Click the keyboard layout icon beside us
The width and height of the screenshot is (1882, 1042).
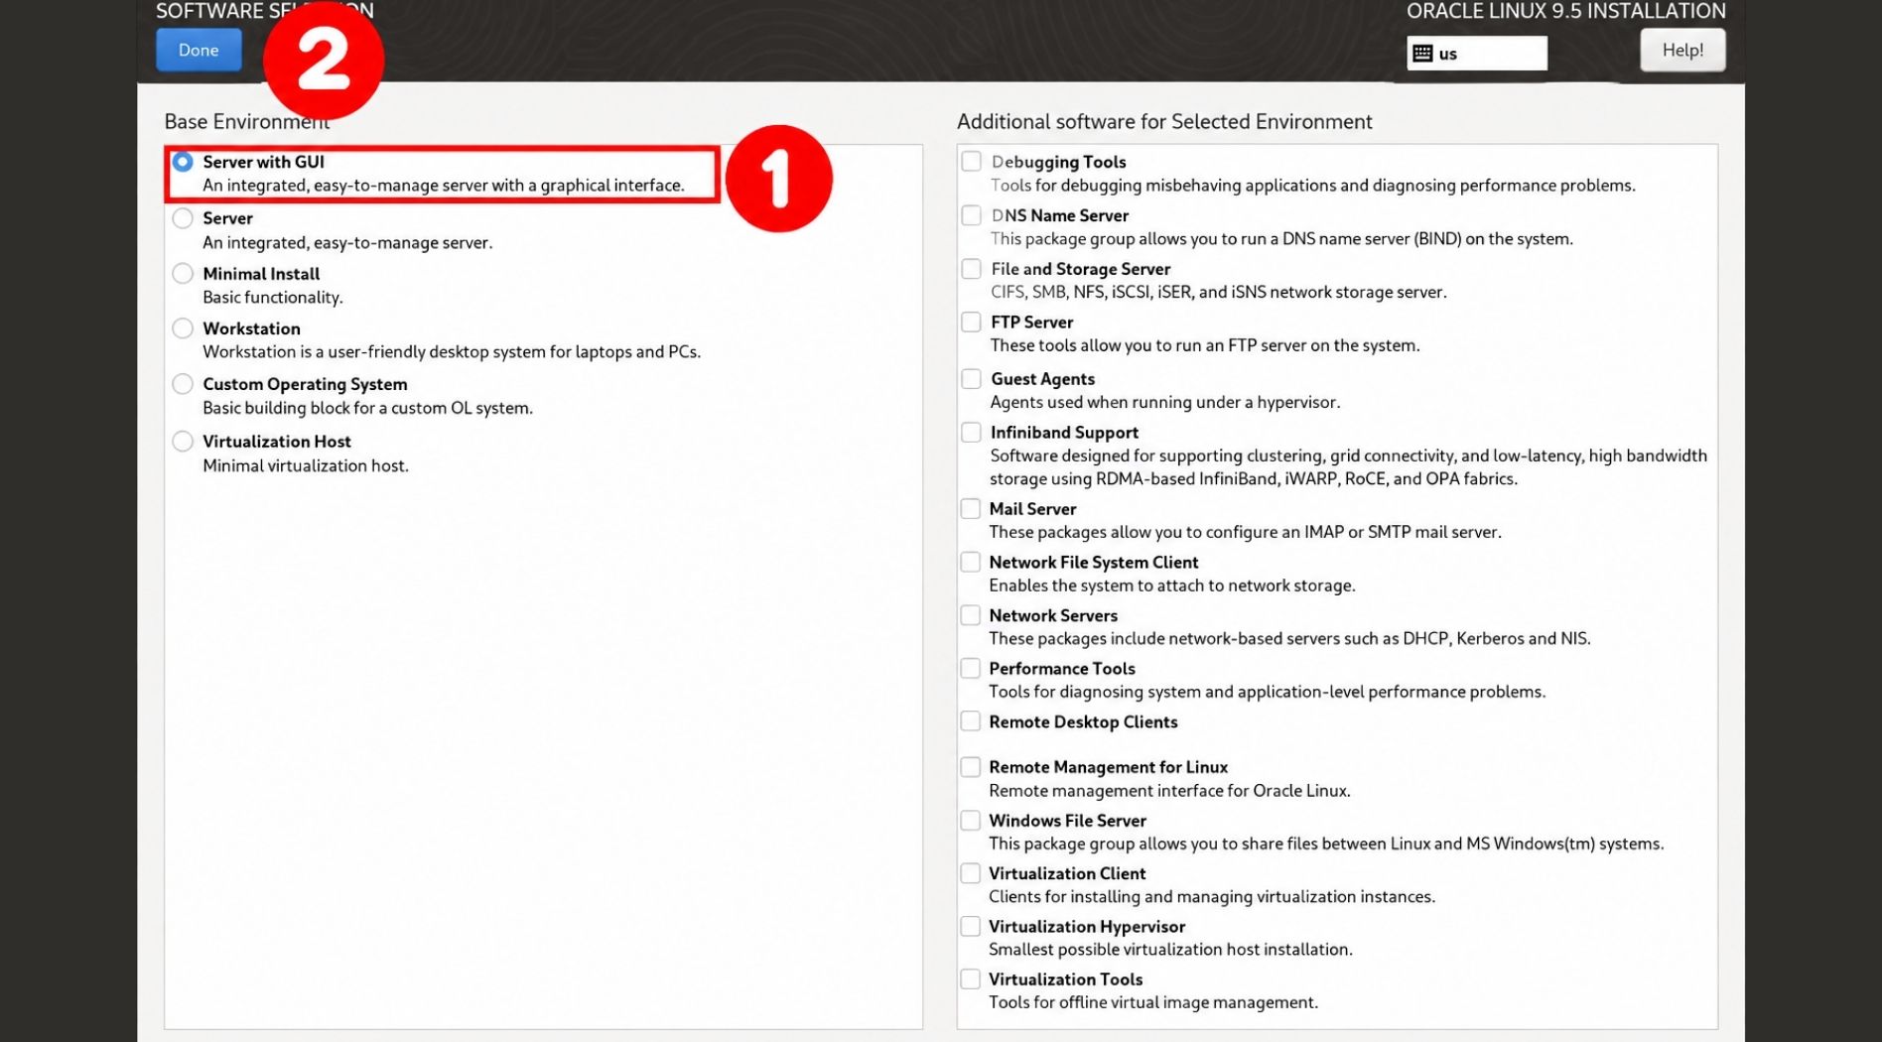click(1422, 54)
